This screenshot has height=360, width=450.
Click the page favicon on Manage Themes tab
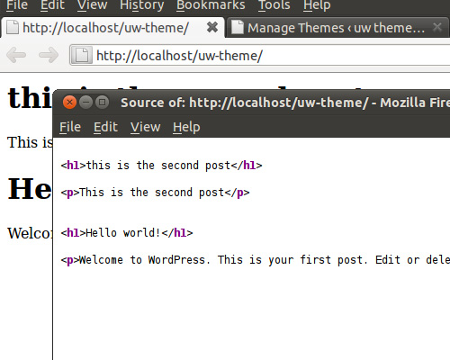point(238,27)
